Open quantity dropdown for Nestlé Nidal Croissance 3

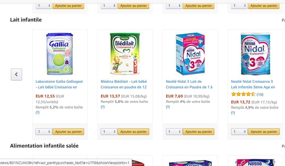pyautogui.click(x=239, y=132)
